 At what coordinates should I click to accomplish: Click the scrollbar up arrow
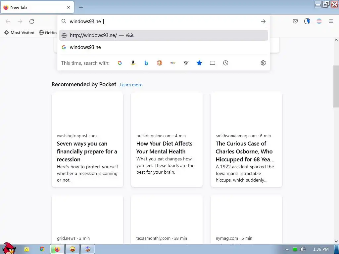tap(336, 40)
